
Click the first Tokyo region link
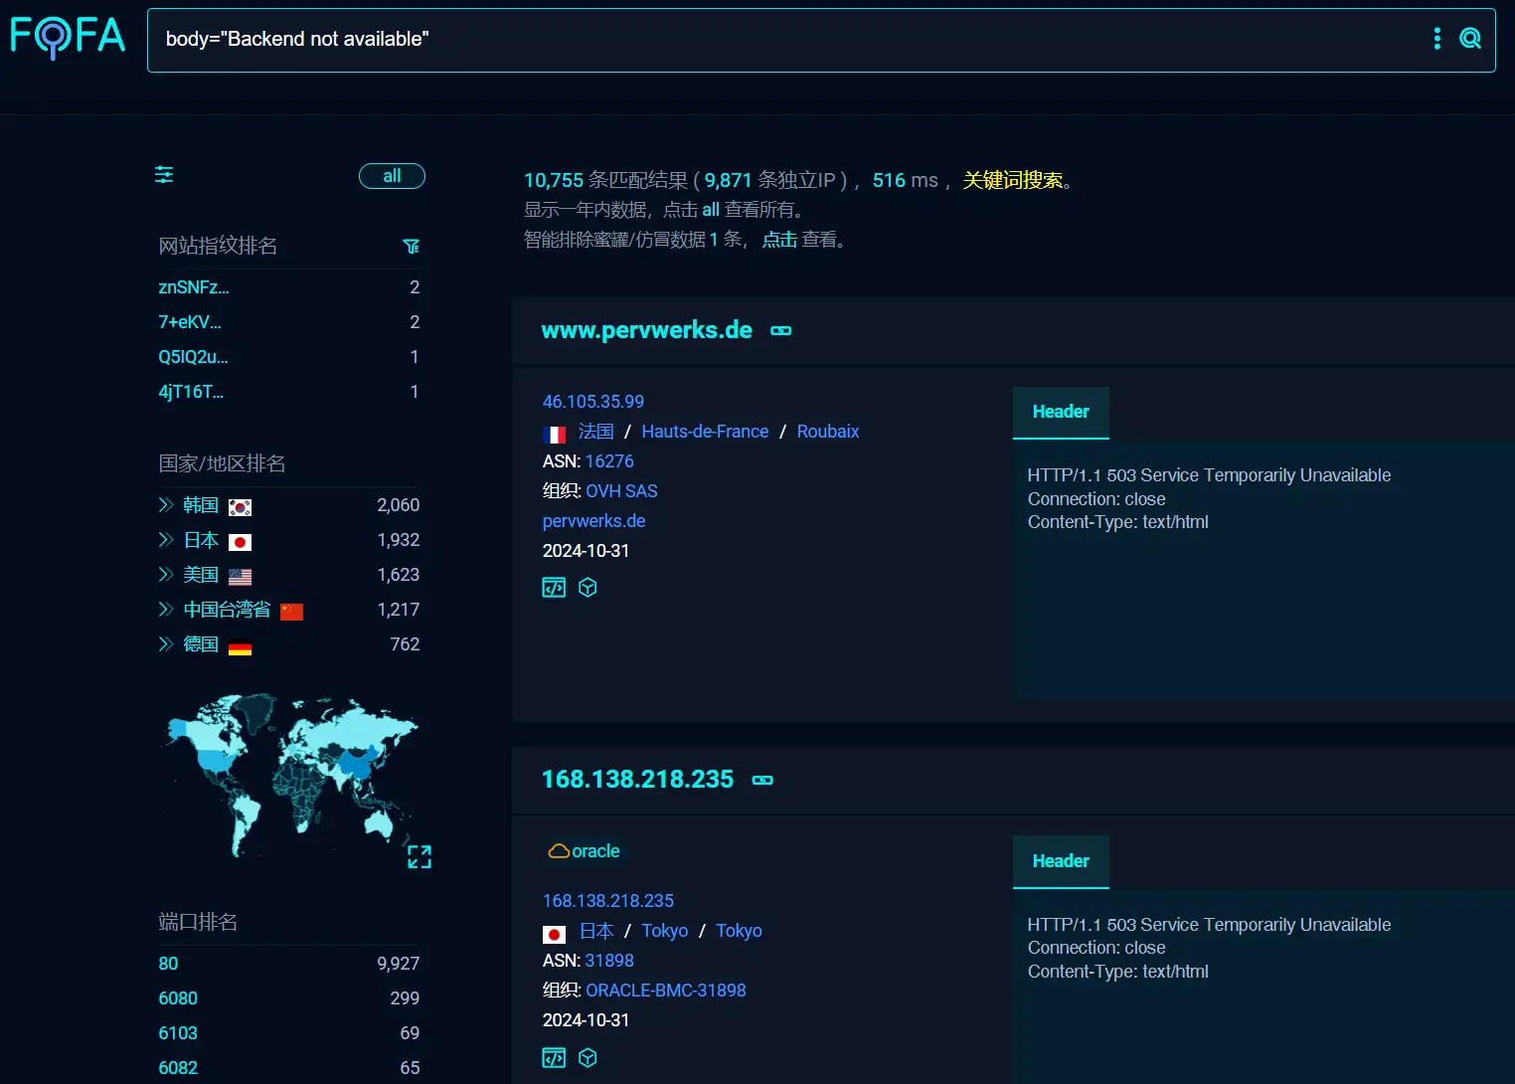(x=664, y=931)
